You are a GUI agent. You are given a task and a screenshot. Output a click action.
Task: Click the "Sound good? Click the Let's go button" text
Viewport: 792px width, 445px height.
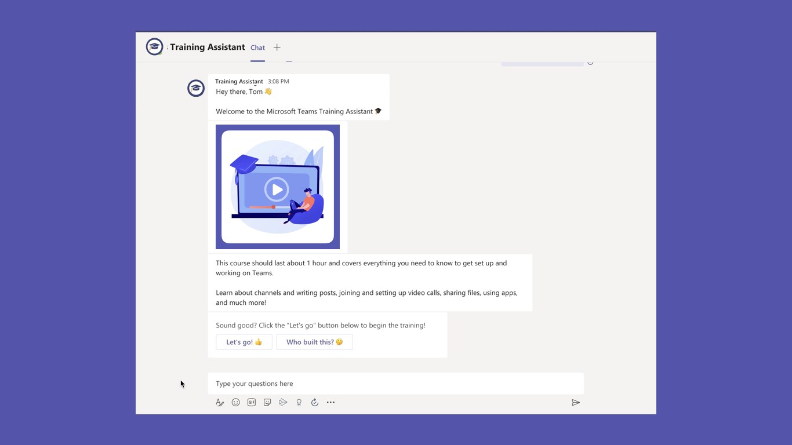click(321, 325)
